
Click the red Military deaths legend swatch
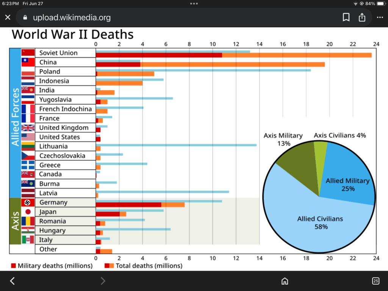pos(14,266)
